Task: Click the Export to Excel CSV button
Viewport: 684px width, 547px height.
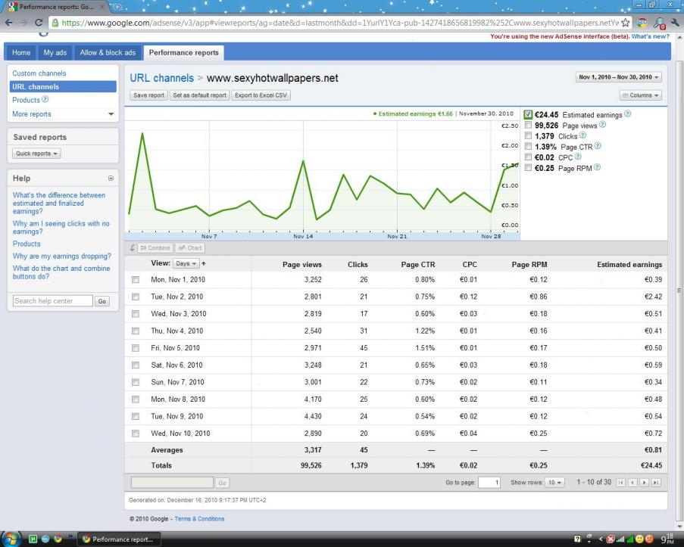Action: coord(261,95)
